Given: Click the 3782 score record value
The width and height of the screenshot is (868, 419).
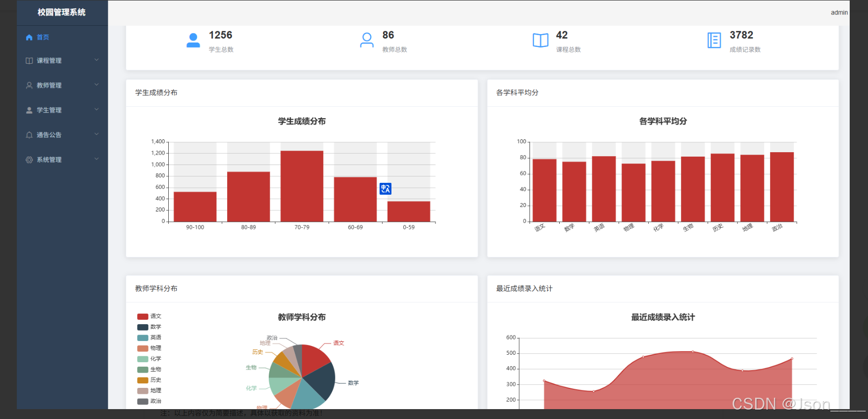Looking at the screenshot, I should [741, 35].
